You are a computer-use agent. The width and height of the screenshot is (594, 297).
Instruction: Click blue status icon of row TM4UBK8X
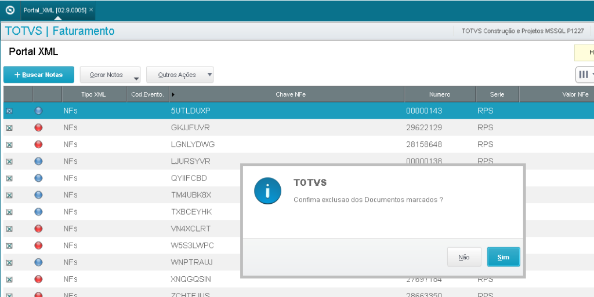[38, 195]
